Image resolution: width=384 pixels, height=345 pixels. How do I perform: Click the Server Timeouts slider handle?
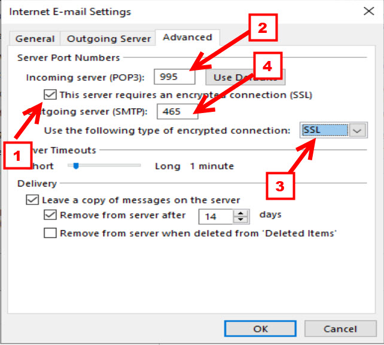tap(76, 166)
